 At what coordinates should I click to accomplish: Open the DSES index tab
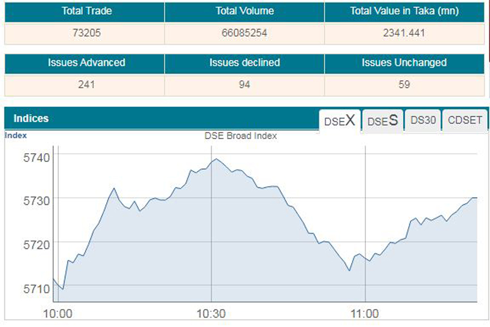(382, 121)
